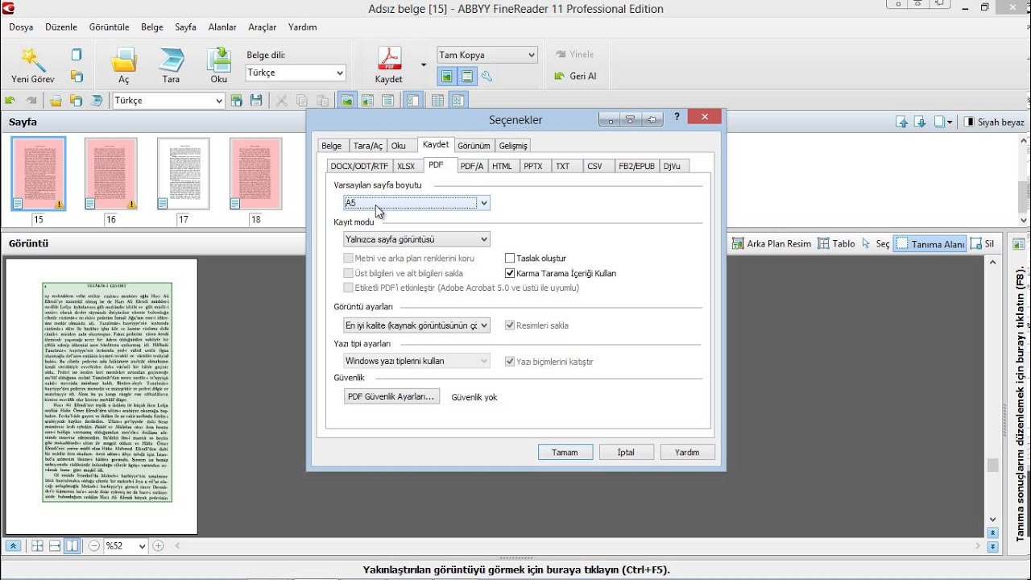Click the fit to height icon

[x=72, y=545]
